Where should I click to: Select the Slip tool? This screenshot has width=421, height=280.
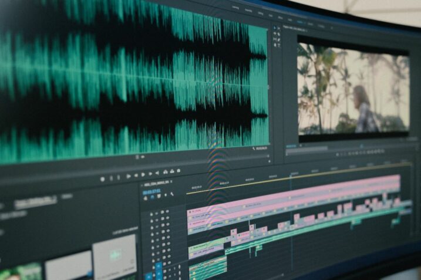click(x=275, y=39)
